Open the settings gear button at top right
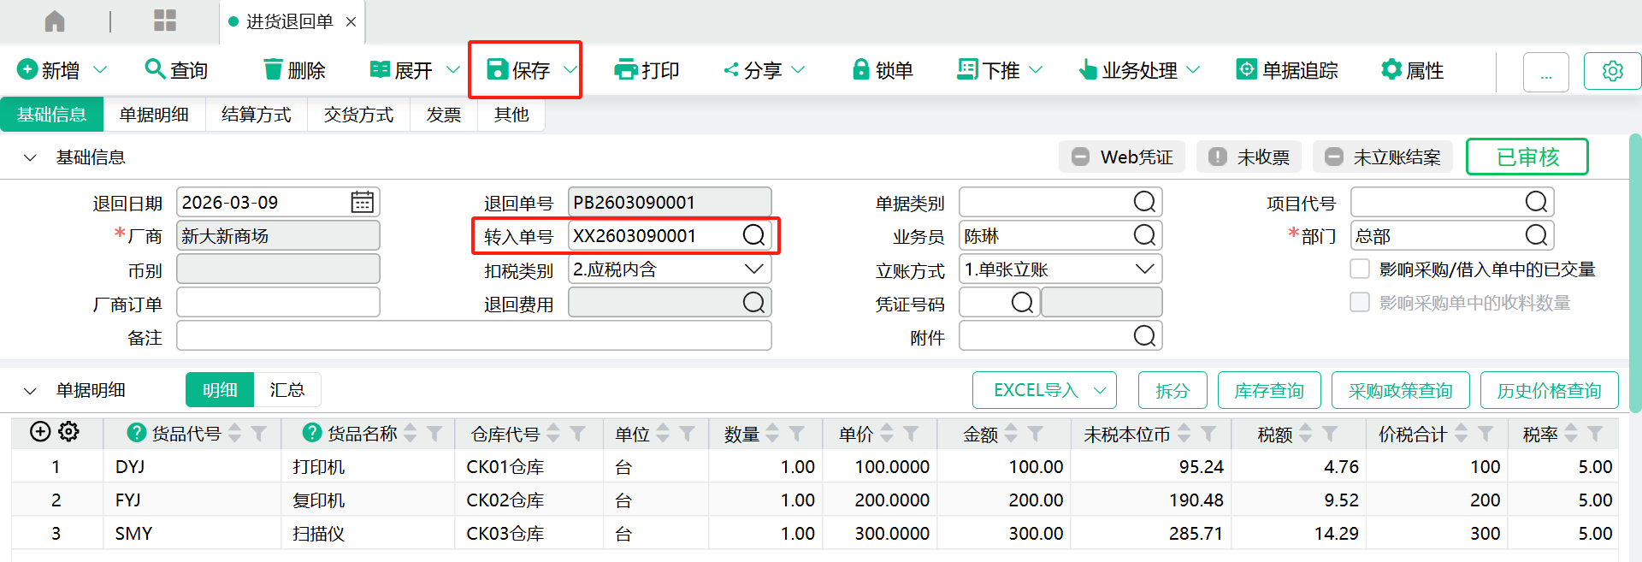The height and width of the screenshot is (562, 1642). (x=1612, y=71)
